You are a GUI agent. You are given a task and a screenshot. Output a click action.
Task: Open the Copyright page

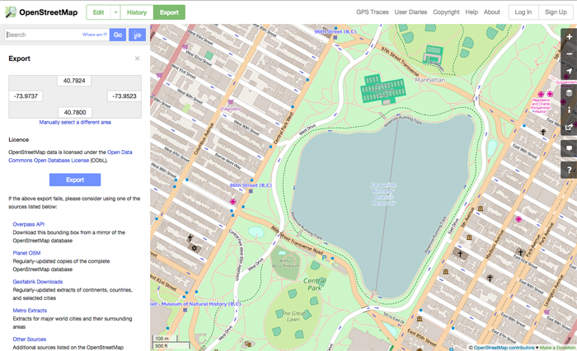pos(446,12)
